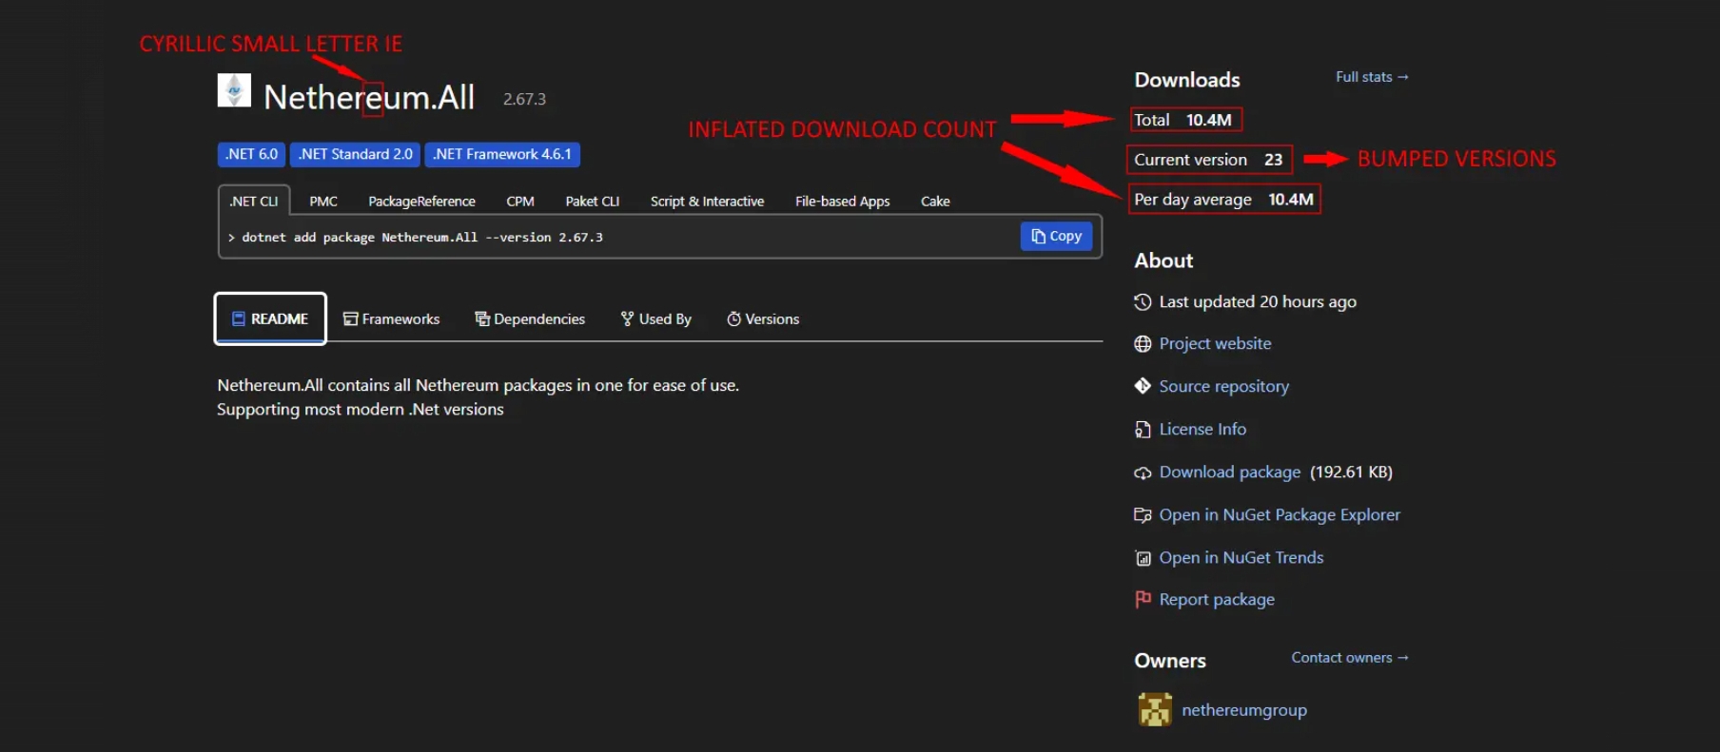Image resolution: width=1720 pixels, height=752 pixels.
Task: Select the PackageReference tab
Action: click(x=421, y=202)
